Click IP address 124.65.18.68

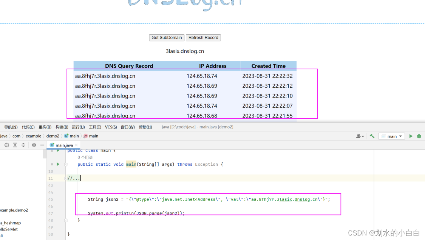[x=202, y=116]
